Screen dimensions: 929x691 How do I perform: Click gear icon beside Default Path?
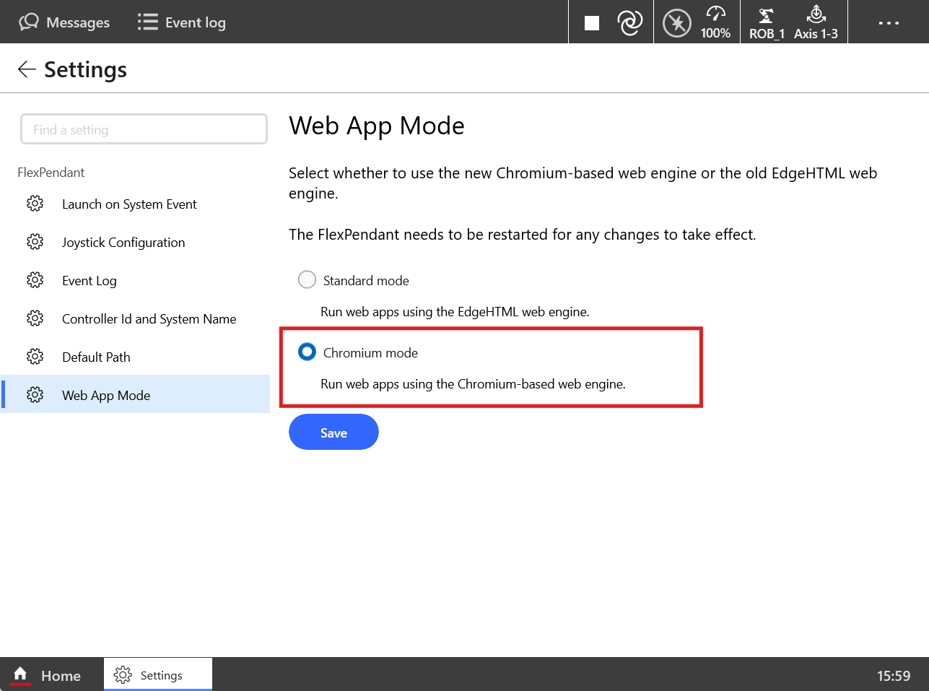click(x=35, y=357)
